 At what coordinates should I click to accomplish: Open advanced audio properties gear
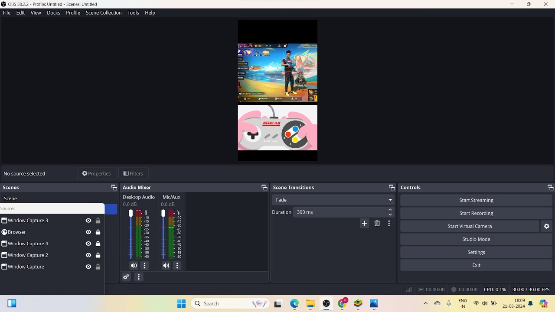[126, 277]
